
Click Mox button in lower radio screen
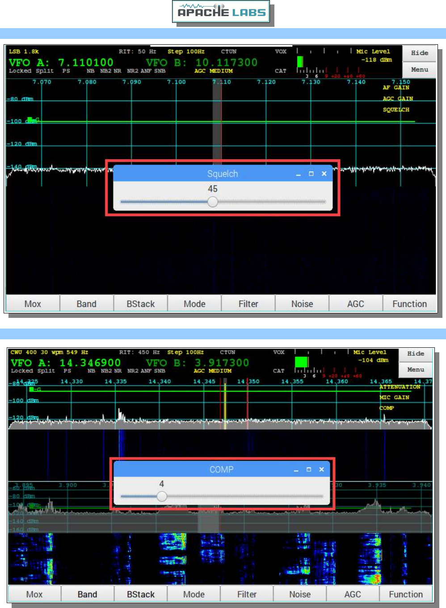pyautogui.click(x=34, y=594)
